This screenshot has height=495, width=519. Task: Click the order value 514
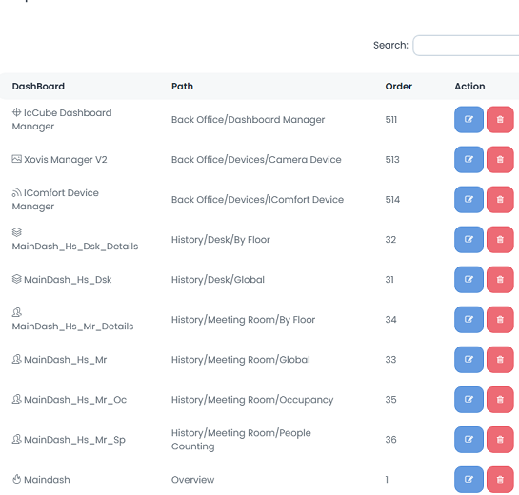pyautogui.click(x=392, y=200)
